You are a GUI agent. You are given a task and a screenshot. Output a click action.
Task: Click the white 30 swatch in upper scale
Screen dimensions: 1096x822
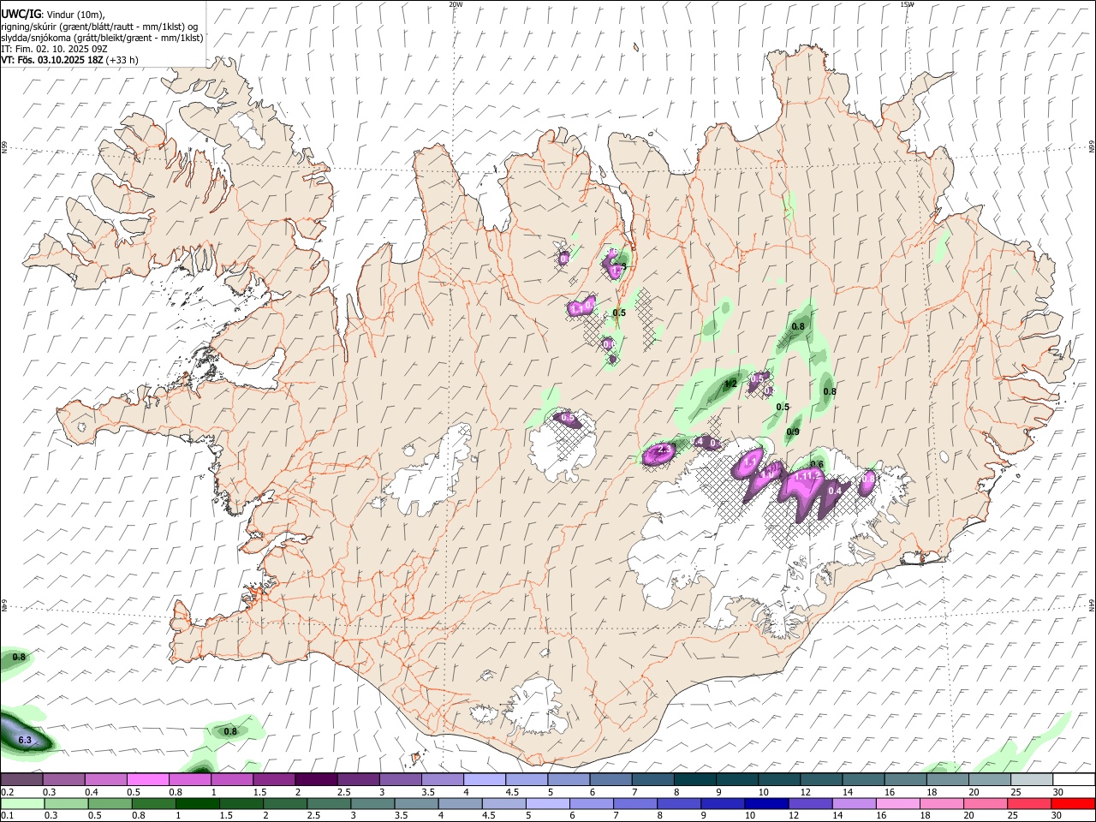click(x=1074, y=780)
